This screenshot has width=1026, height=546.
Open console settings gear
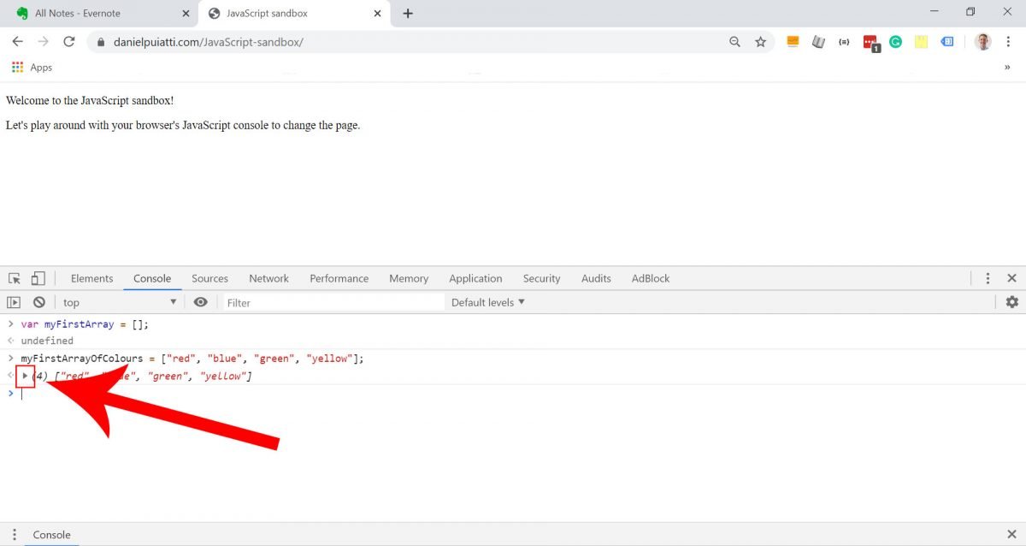[x=1012, y=302]
